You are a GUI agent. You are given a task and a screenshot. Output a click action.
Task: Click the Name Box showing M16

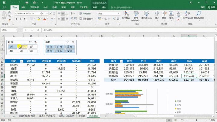click(x=8, y=30)
